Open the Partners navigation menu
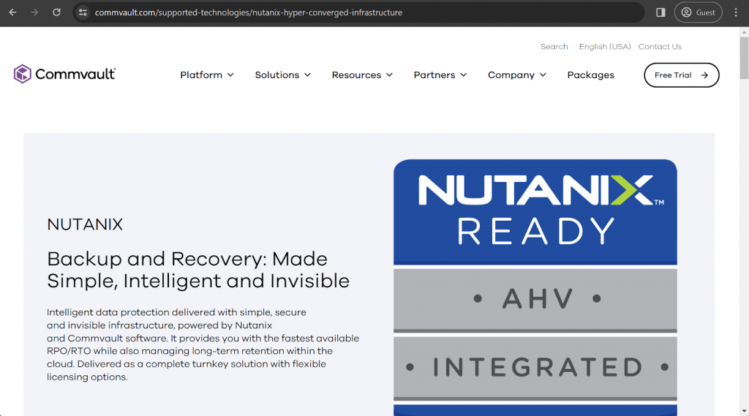Image resolution: width=749 pixels, height=416 pixels. [440, 75]
